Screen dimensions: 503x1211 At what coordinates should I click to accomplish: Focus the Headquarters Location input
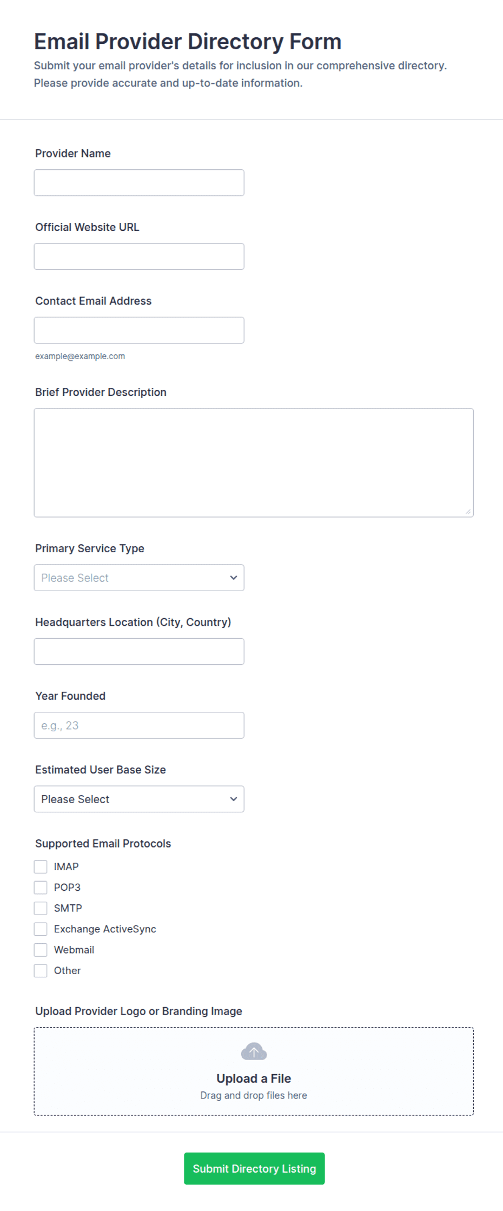[139, 651]
